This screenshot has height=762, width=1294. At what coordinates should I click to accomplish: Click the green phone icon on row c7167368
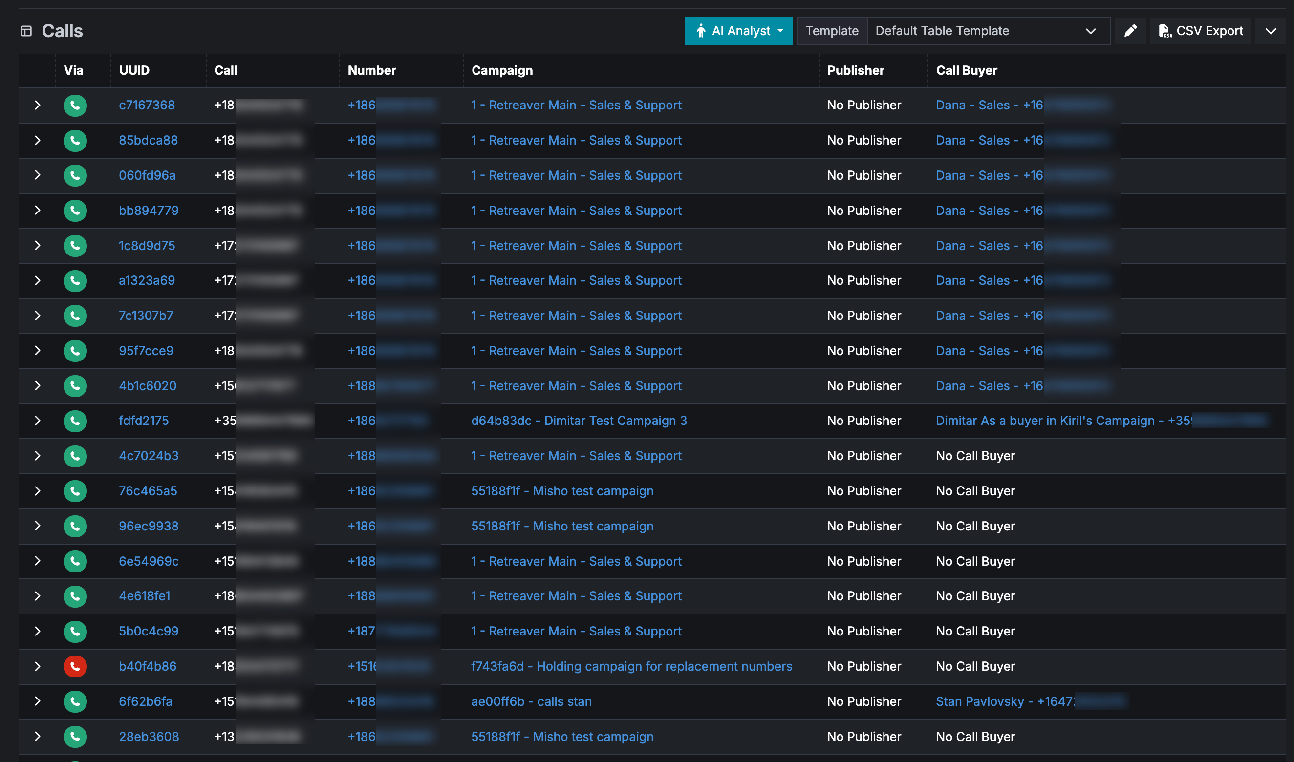[75, 105]
